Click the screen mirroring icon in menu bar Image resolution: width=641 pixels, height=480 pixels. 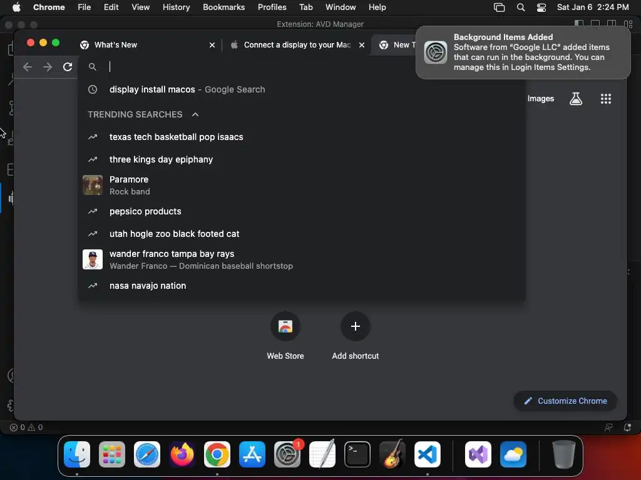tap(499, 7)
